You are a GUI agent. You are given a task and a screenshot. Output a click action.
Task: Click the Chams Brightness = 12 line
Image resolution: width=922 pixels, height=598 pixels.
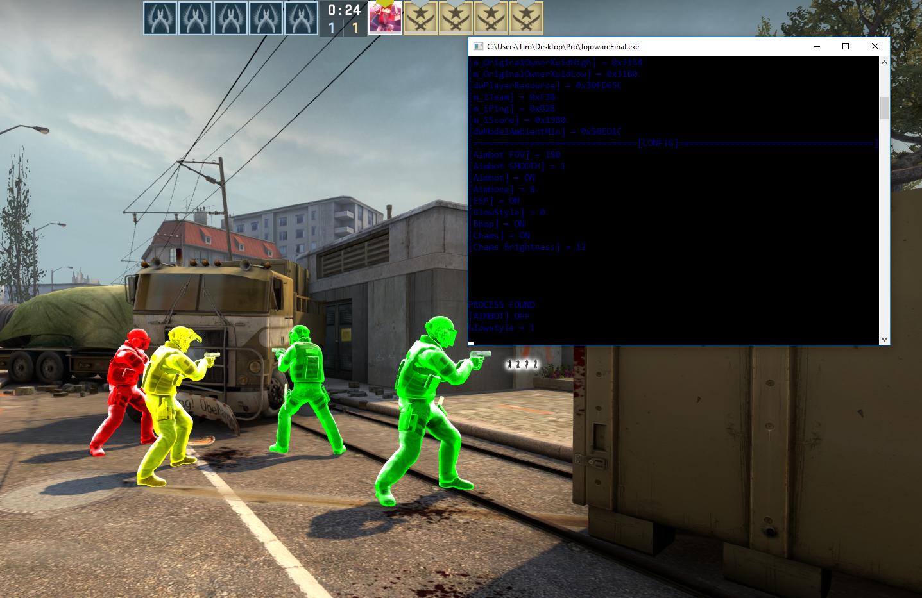click(529, 247)
